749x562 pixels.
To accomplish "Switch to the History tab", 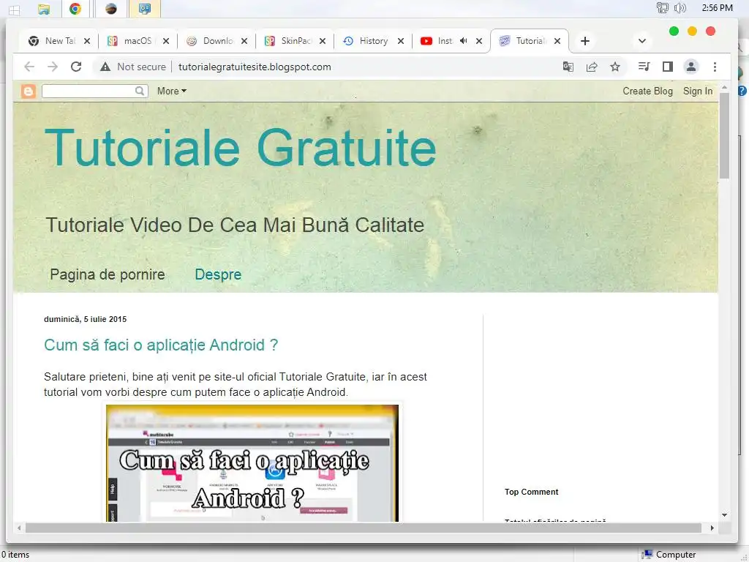I will [x=373, y=41].
